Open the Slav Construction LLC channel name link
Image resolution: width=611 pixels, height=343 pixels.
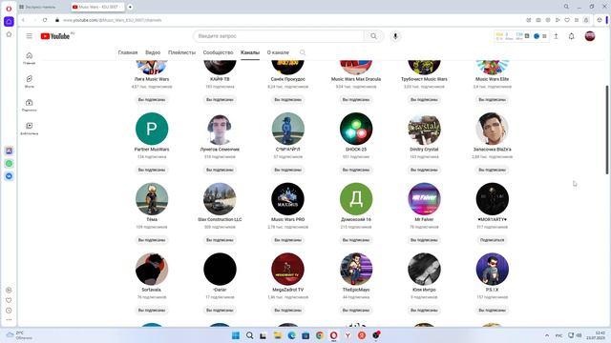pos(220,219)
